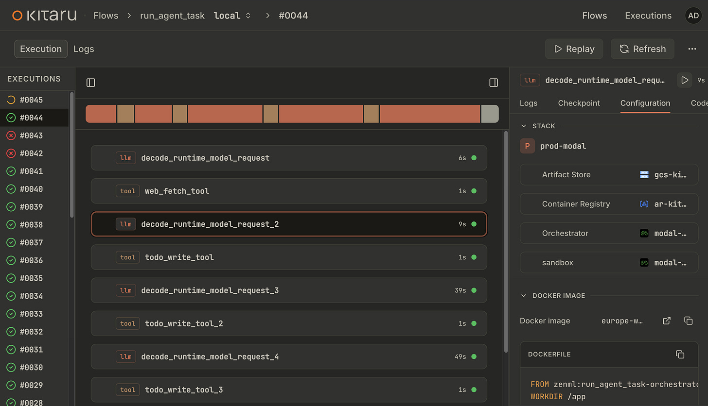Viewport: 708px width, 406px height.
Task: Select the Checkpoint tab
Action: pos(579,103)
